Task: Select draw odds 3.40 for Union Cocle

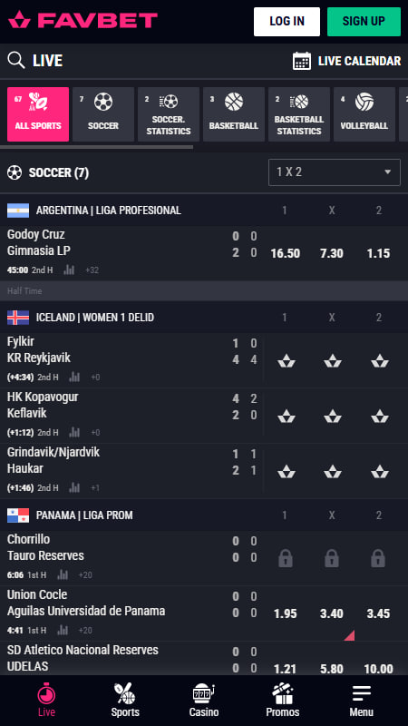Action: (x=332, y=613)
